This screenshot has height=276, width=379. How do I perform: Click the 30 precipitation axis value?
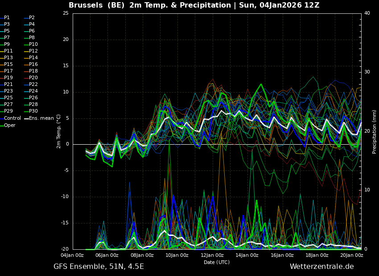click(x=367, y=72)
